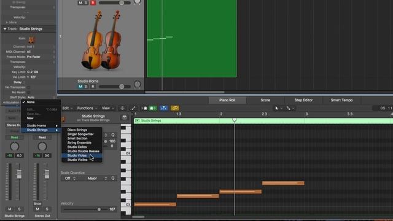The image size is (393, 221).
Task: Solo the Studio Horns track
Action: 86,87
